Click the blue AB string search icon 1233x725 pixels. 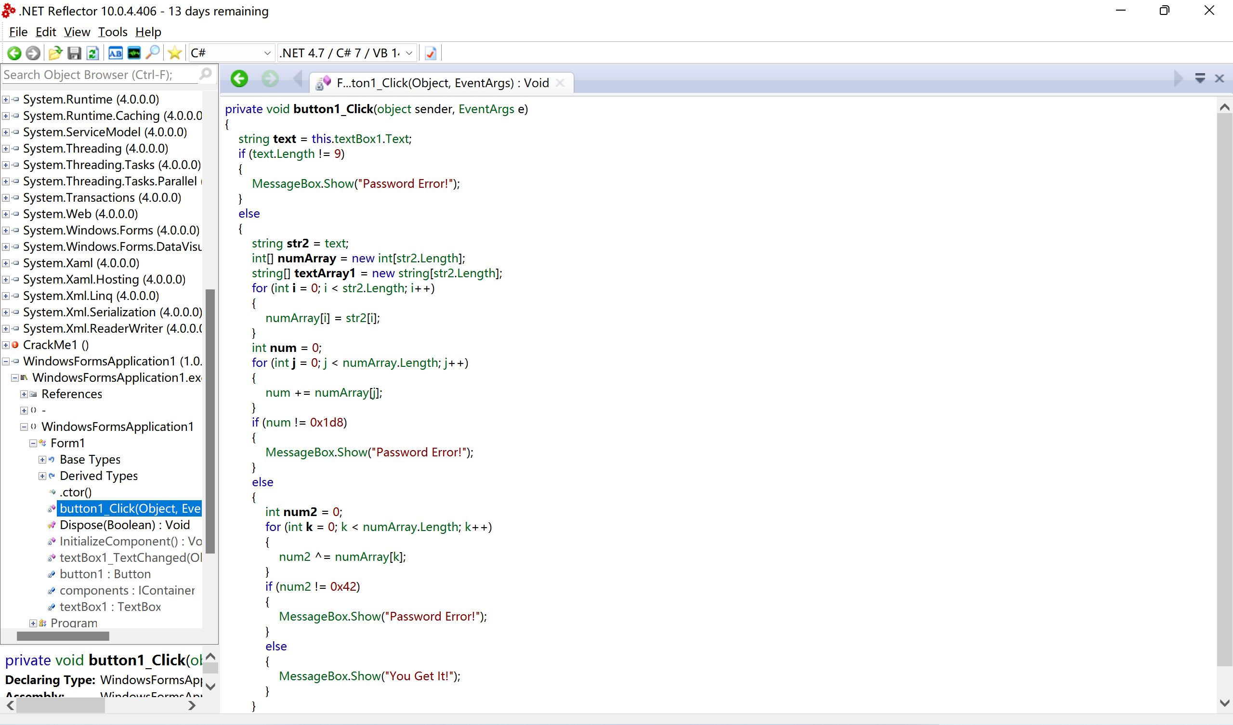click(x=116, y=53)
